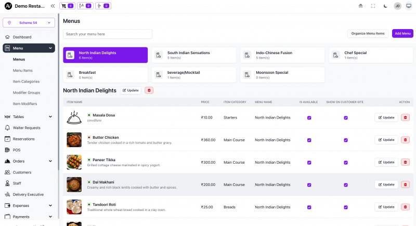Open Waiter Requests bell item
Viewport: 416px width, 226px height.
tap(29, 128)
